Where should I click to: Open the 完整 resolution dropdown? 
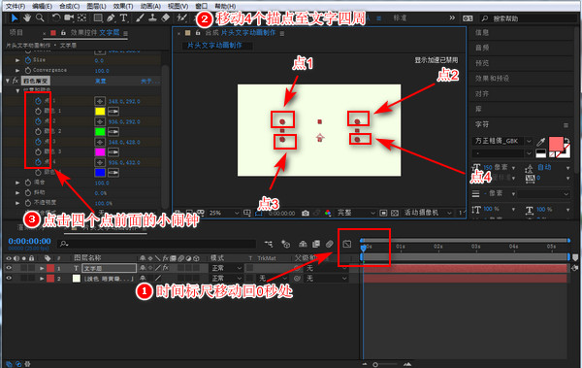(x=356, y=213)
